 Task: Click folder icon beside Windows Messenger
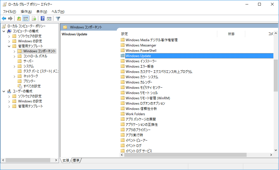123,45
